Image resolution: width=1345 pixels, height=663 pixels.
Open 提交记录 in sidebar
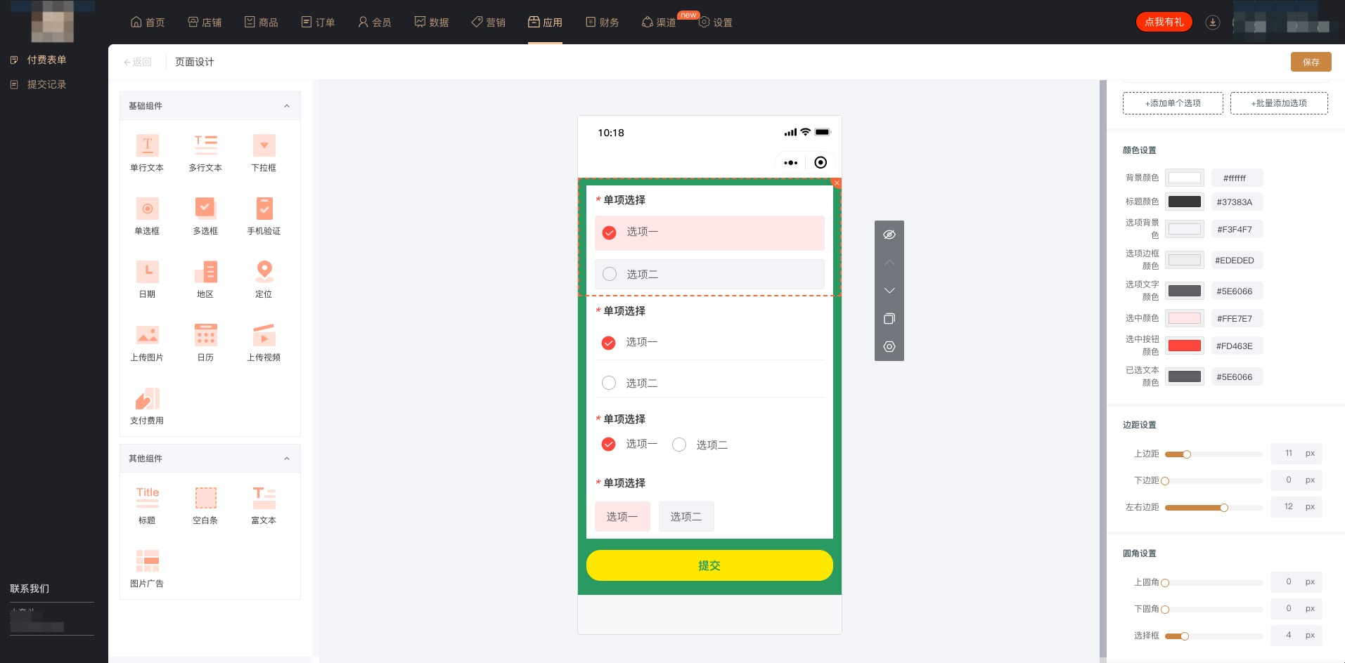pyautogui.click(x=39, y=84)
